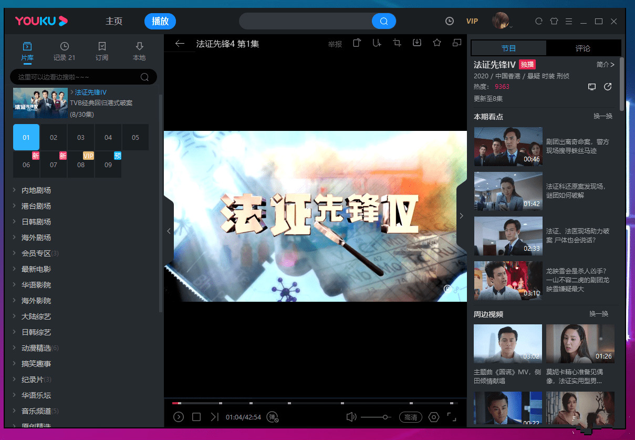
Task: Click 换一换 beside 本期看点
Action: tap(603, 116)
